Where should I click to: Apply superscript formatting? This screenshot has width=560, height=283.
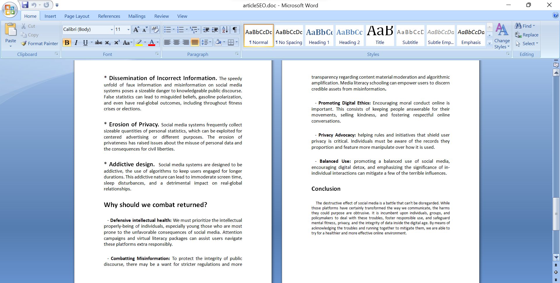coord(117,43)
